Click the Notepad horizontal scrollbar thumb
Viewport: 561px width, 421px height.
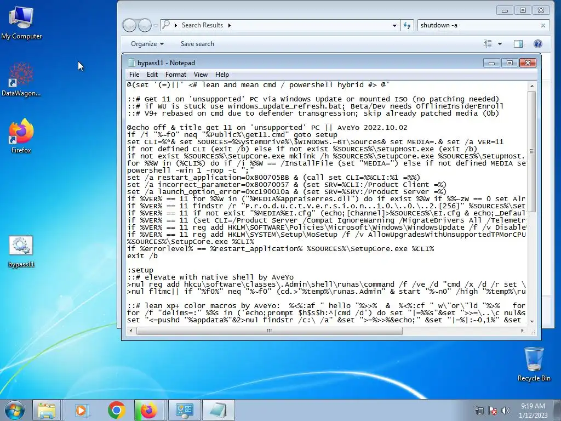[270, 331]
